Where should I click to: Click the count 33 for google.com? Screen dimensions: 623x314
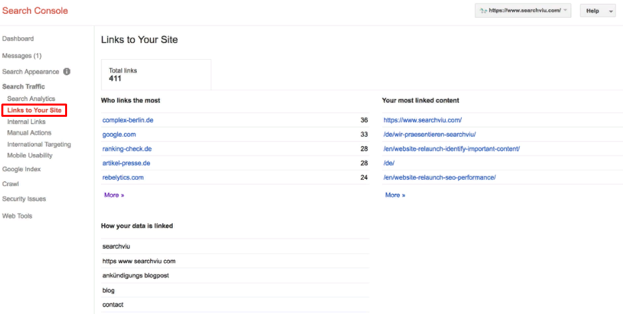[364, 135]
